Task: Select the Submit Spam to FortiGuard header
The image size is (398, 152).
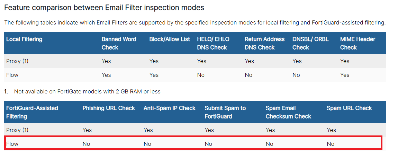Action: click(225, 112)
